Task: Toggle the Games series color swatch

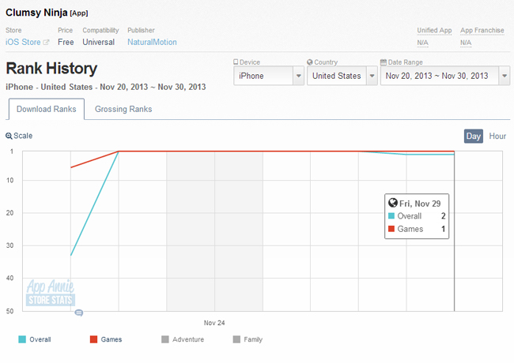Action: pos(94,339)
